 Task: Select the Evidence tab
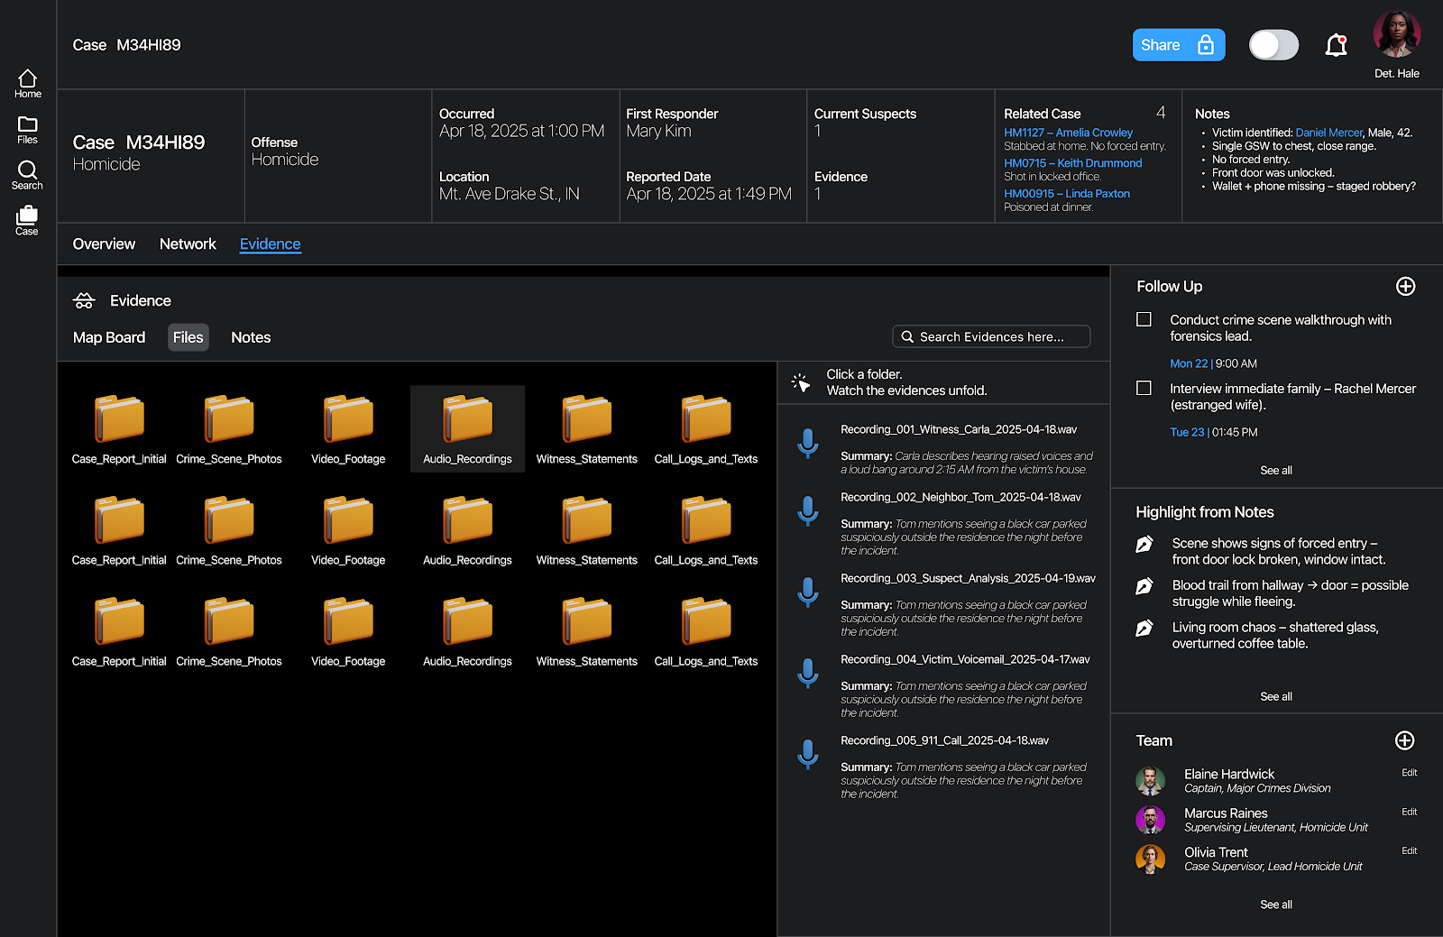pyautogui.click(x=270, y=244)
